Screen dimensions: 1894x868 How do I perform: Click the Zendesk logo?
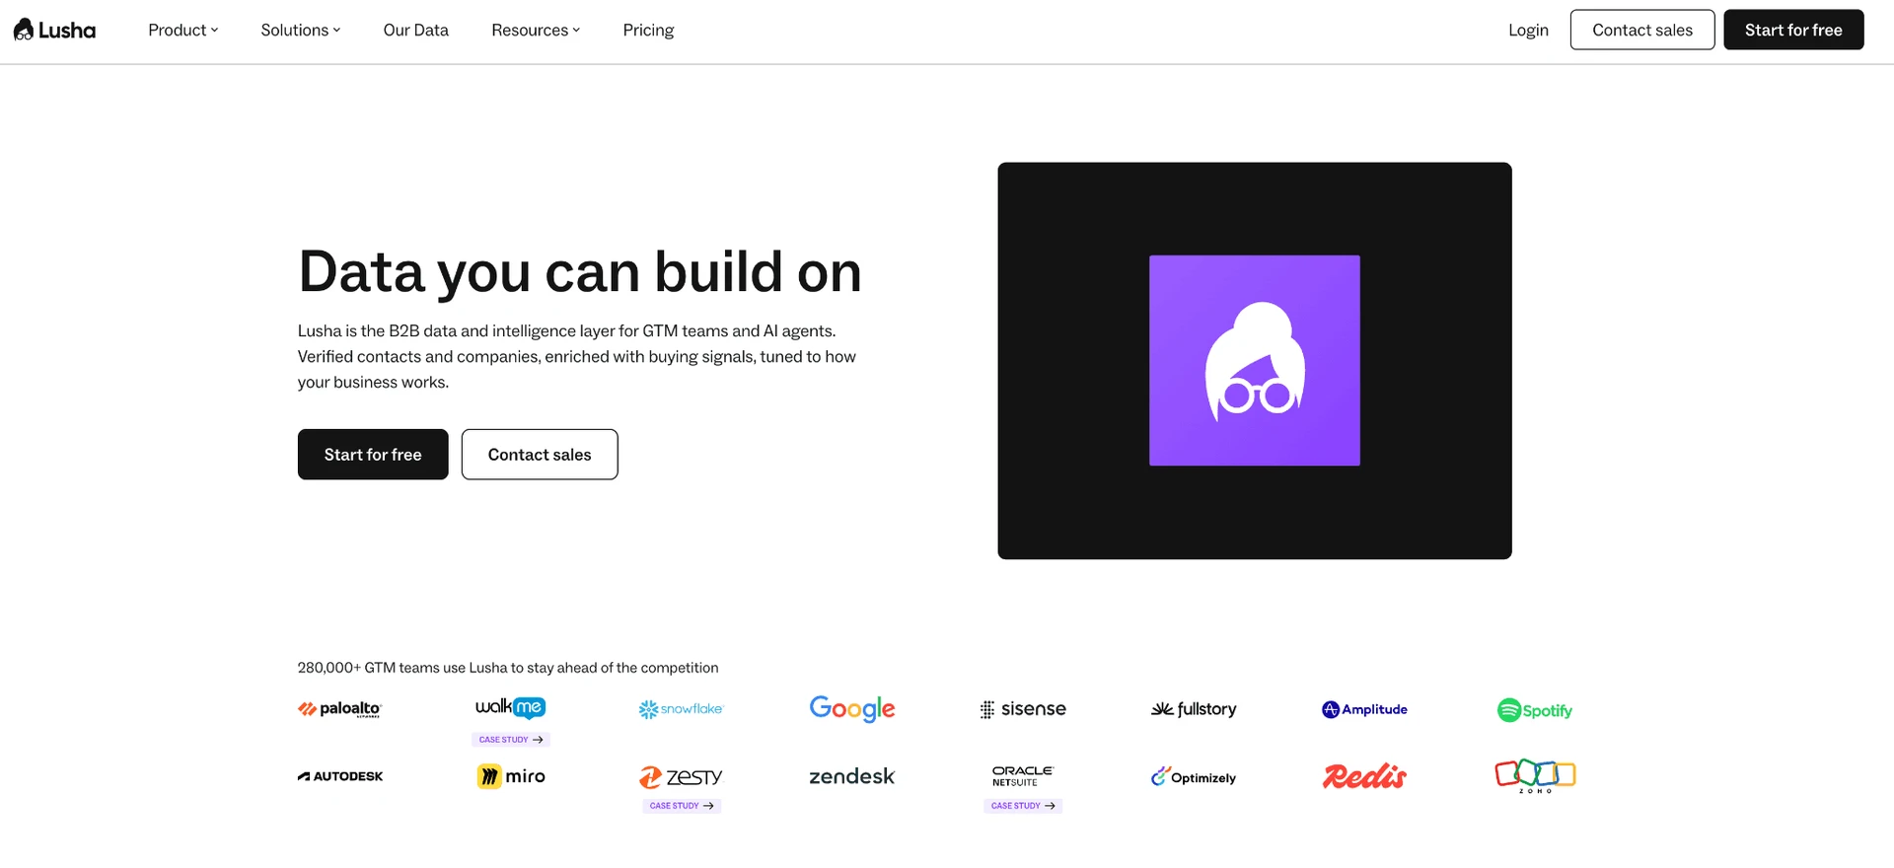click(x=852, y=776)
